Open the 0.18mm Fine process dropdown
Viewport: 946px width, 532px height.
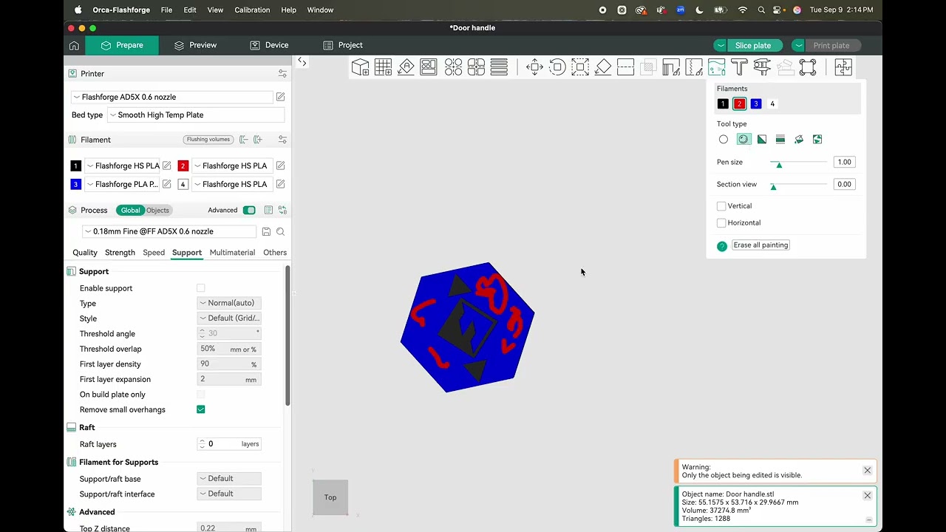(169, 231)
